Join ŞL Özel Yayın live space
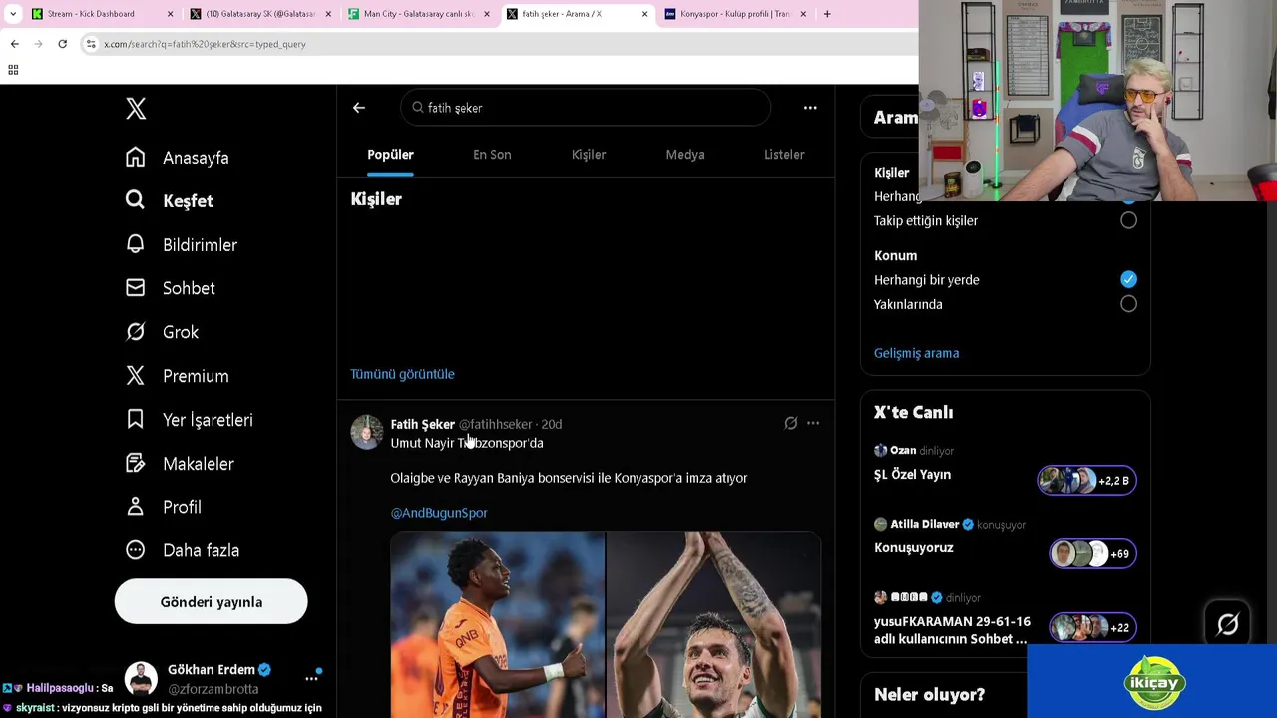The height and width of the screenshot is (718, 1277). (x=1085, y=480)
